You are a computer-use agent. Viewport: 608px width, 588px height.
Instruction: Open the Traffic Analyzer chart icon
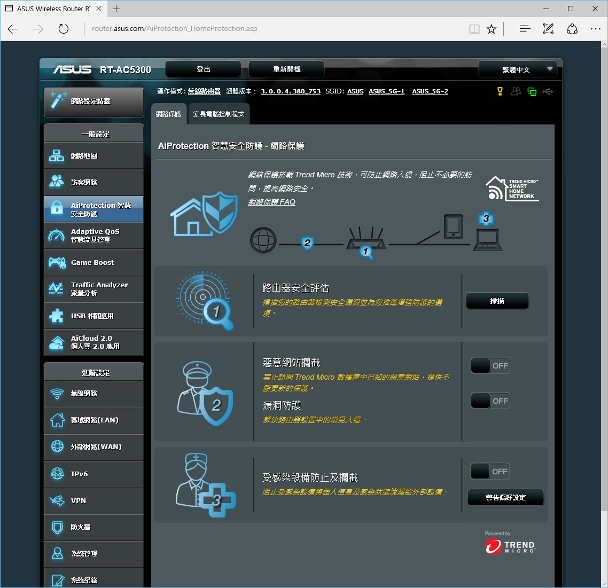point(56,288)
